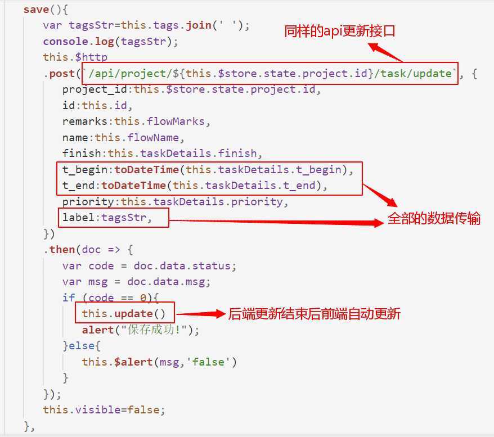
Task: Click the this.$alert(msg,'false') call
Action: (x=159, y=362)
